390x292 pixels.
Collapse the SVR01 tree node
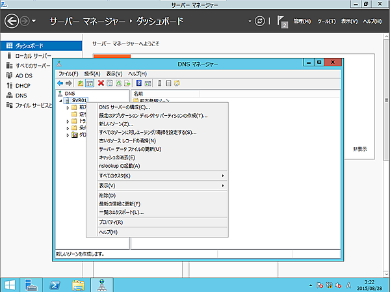coord(60,101)
